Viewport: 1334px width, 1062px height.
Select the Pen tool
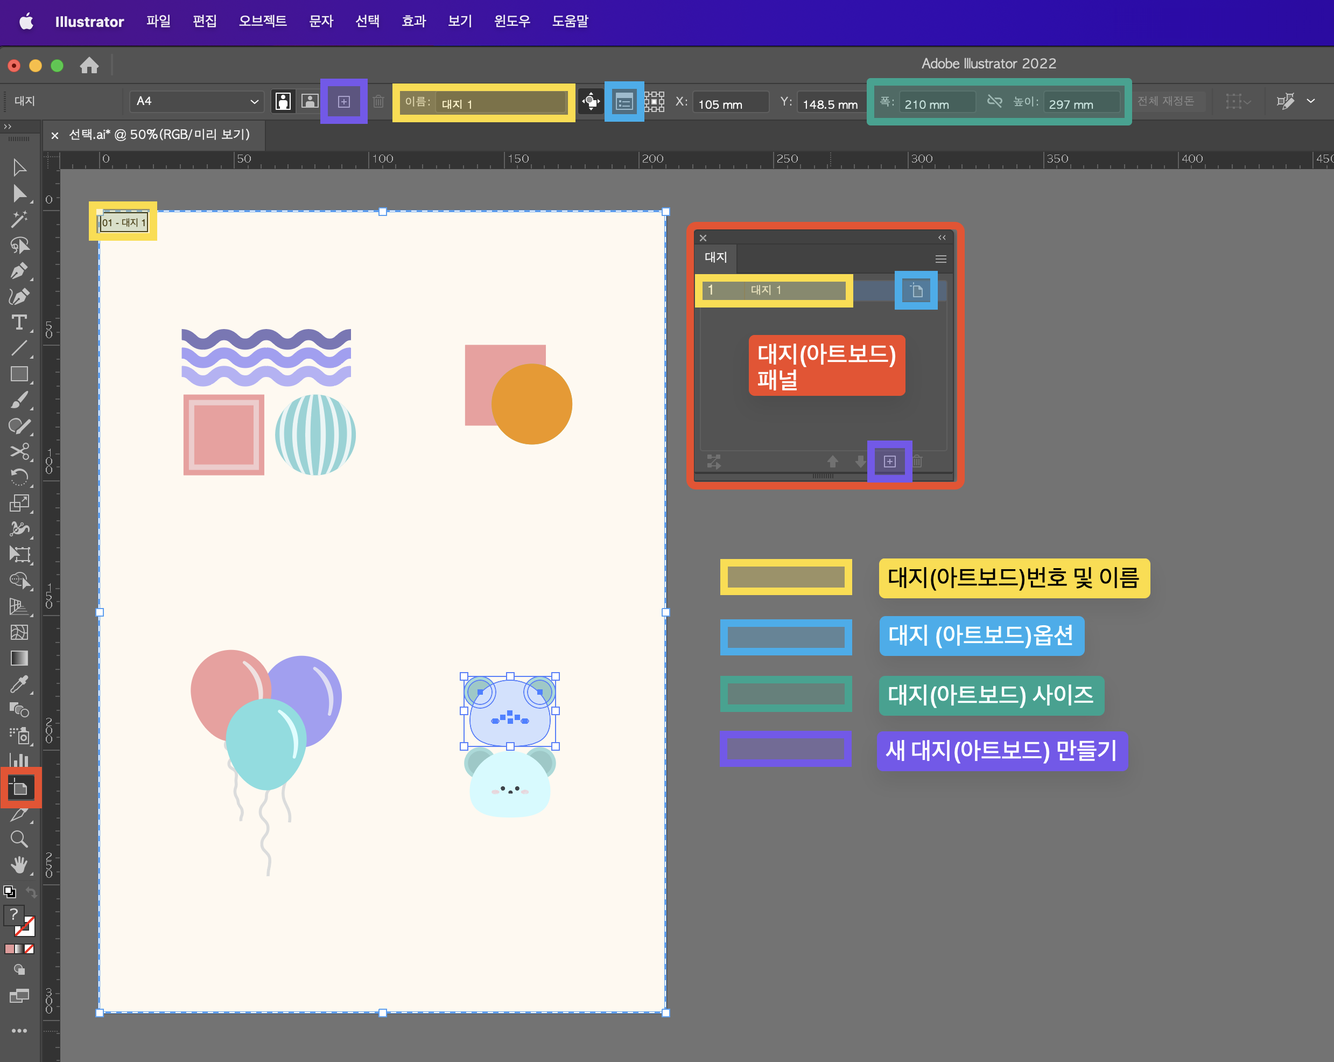coord(18,271)
